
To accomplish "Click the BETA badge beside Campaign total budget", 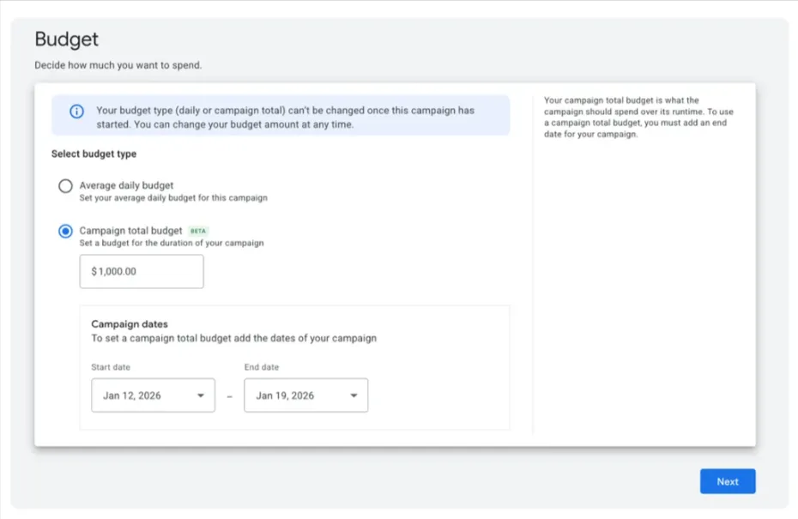I will [x=198, y=231].
